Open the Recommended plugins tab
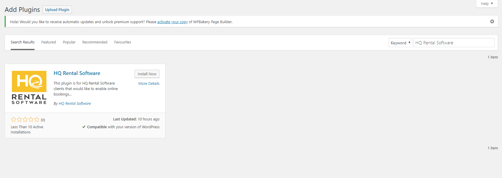This screenshot has width=502, height=178. (95, 42)
